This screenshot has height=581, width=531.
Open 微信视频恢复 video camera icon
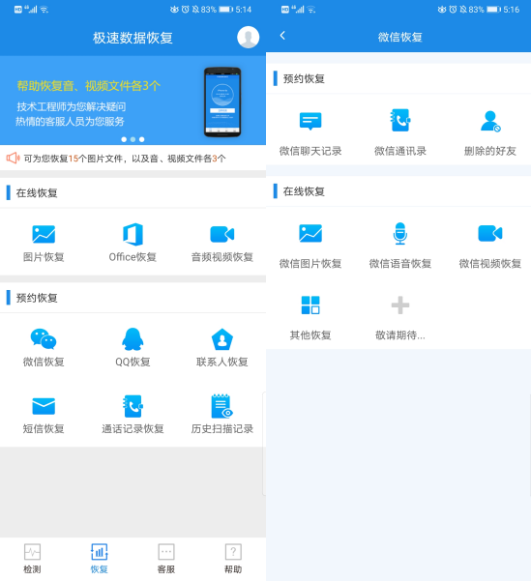(x=490, y=233)
